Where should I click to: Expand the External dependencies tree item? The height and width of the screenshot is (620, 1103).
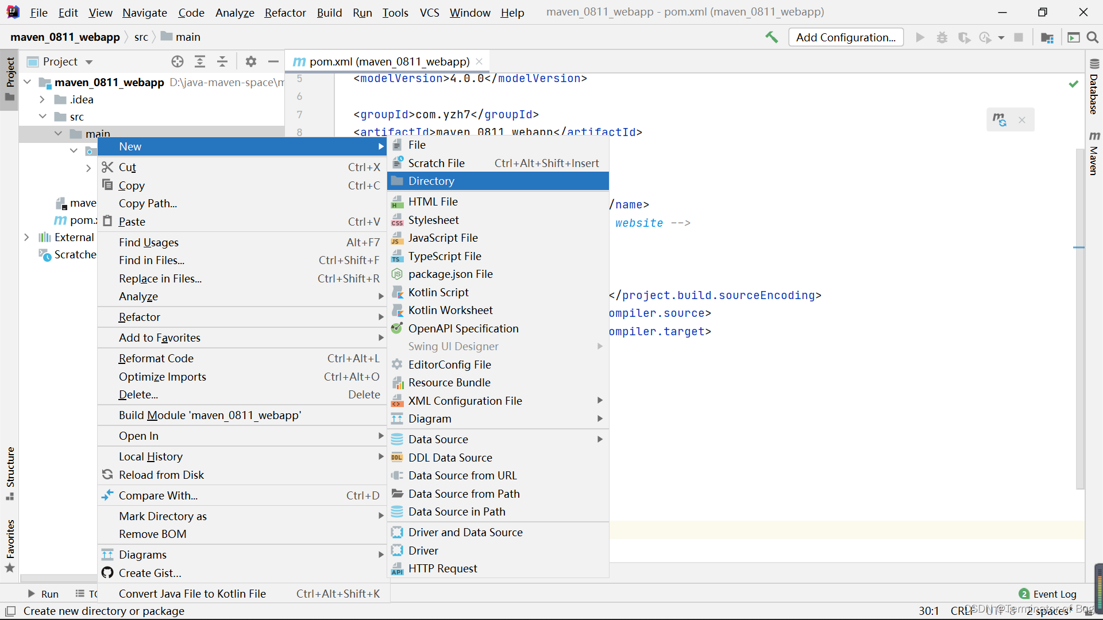pos(26,237)
